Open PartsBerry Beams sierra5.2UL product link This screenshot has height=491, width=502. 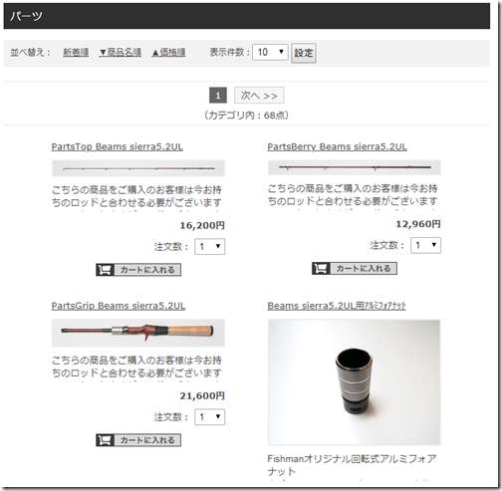[338, 146]
